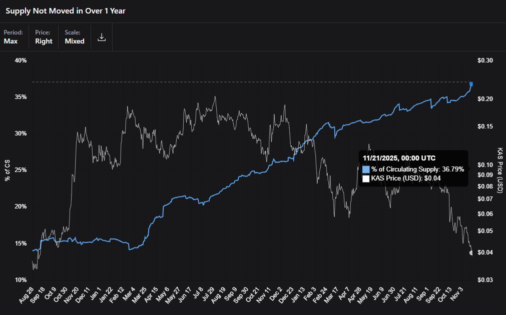Click the $0.06 right axis label

point(485,214)
